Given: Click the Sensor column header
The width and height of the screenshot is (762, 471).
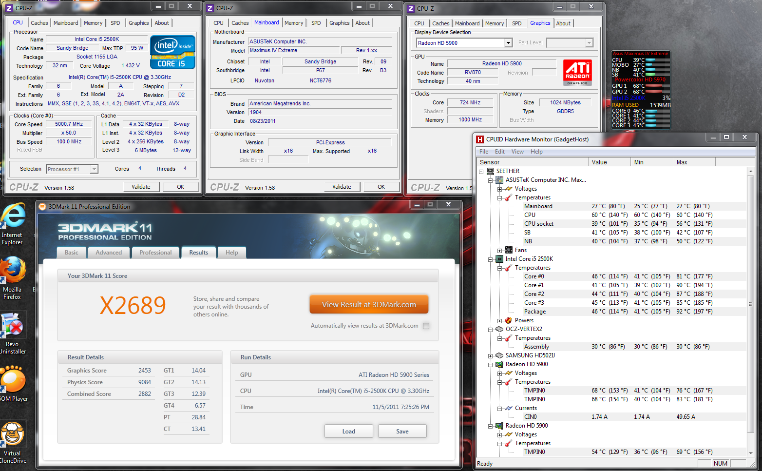Looking at the screenshot, I should point(533,162).
